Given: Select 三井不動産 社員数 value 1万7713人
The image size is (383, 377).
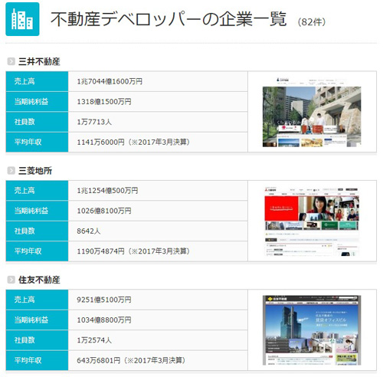Looking at the screenshot, I should tap(94, 122).
